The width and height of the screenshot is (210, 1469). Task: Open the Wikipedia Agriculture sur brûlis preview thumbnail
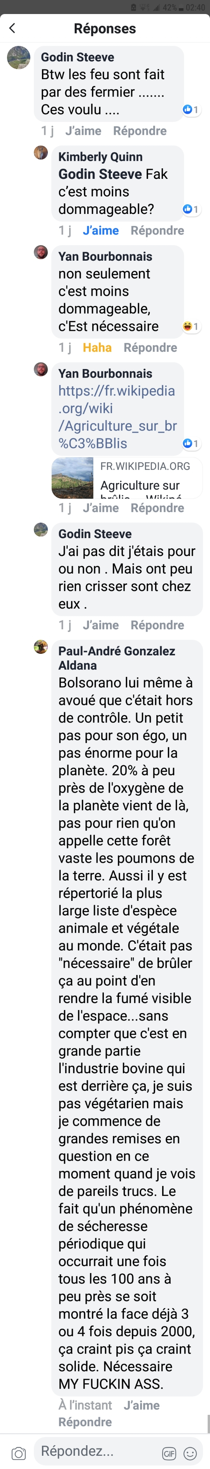point(72,478)
